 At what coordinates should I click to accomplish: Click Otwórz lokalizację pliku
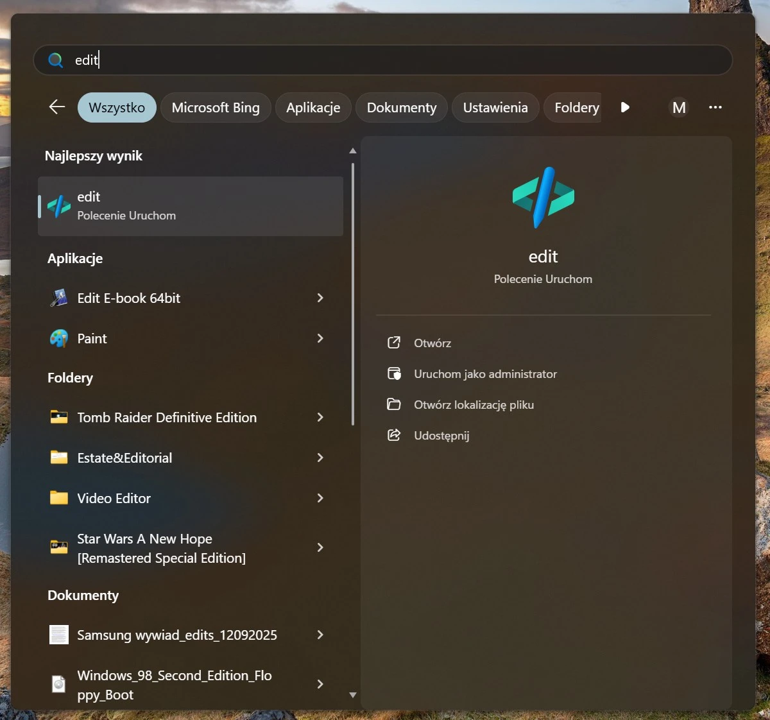click(474, 405)
